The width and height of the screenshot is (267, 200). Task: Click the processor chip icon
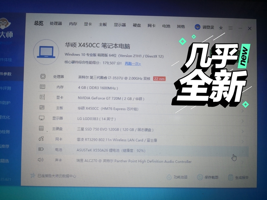43,76
